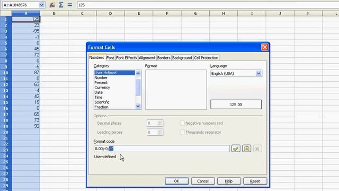339x191 pixels.
Task: Click the disabled Remove format X icon
Action: pyautogui.click(x=257, y=149)
